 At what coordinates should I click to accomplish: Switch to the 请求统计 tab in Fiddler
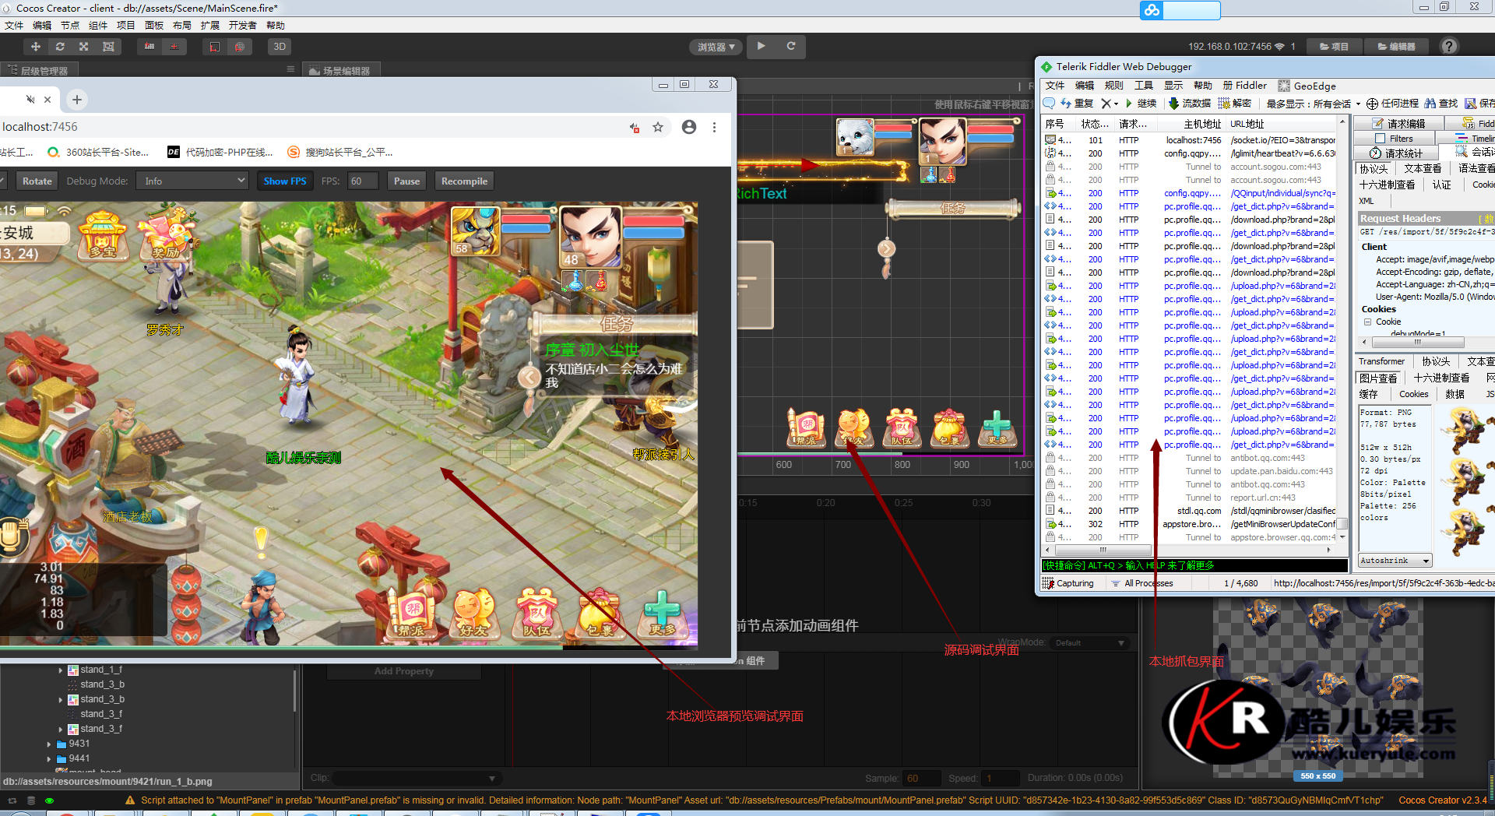1395,153
